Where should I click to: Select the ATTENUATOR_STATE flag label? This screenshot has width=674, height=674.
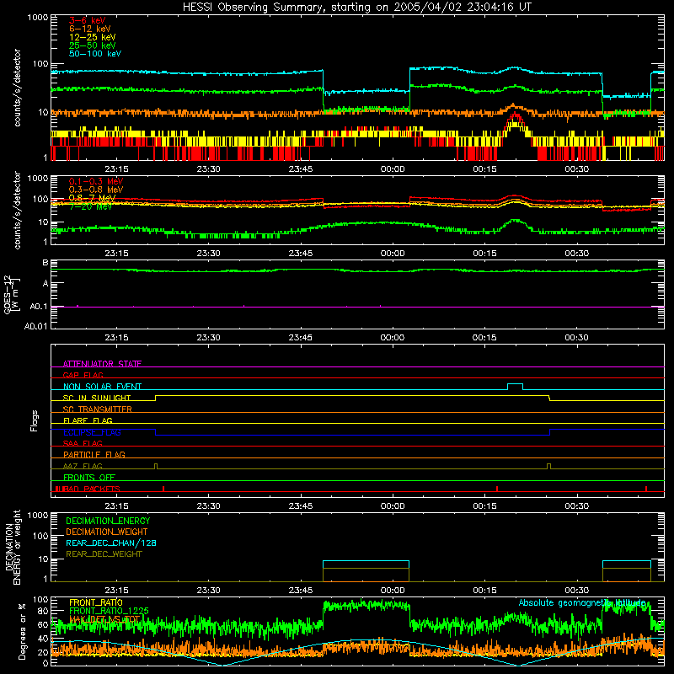102,364
